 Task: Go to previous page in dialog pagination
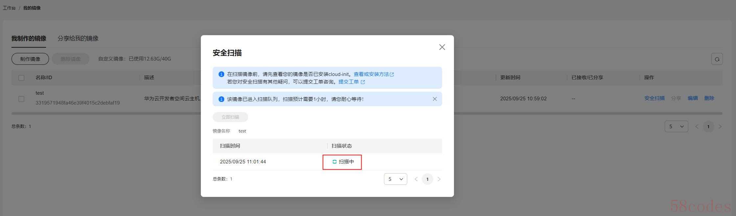pos(416,179)
